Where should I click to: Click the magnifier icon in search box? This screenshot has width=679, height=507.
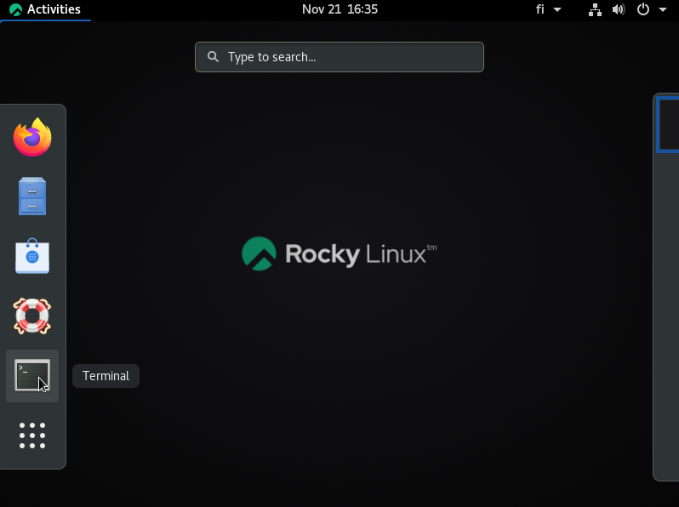[212, 57]
